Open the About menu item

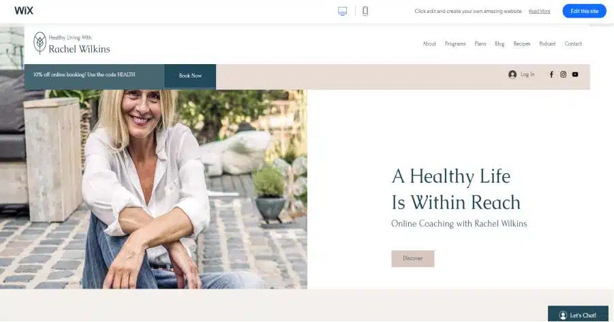pyautogui.click(x=429, y=44)
